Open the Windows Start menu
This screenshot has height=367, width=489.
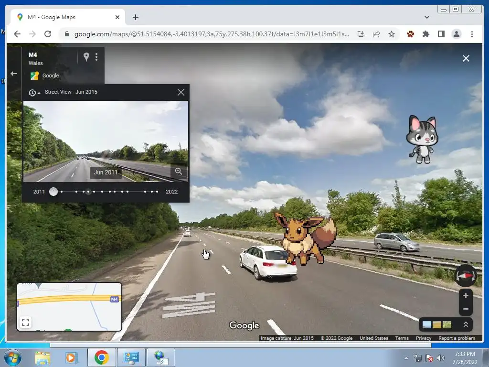[x=13, y=357]
